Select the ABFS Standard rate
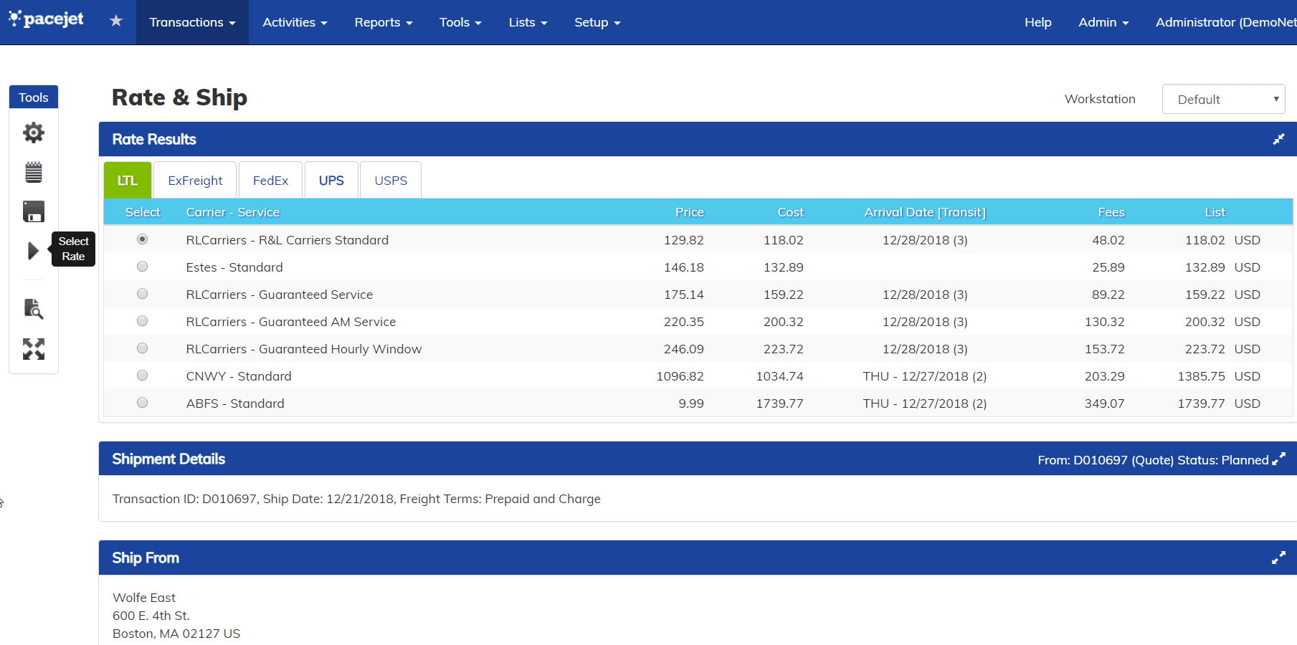 pyautogui.click(x=143, y=403)
